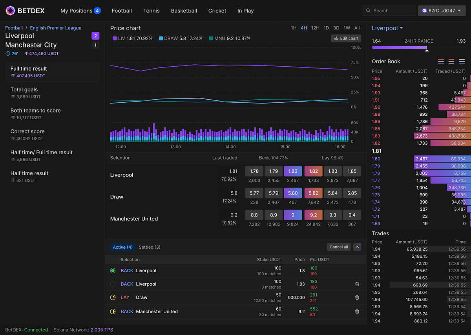This screenshot has width=471, height=335.
Task: Open the Both teams to score market
Action: tap(52, 114)
